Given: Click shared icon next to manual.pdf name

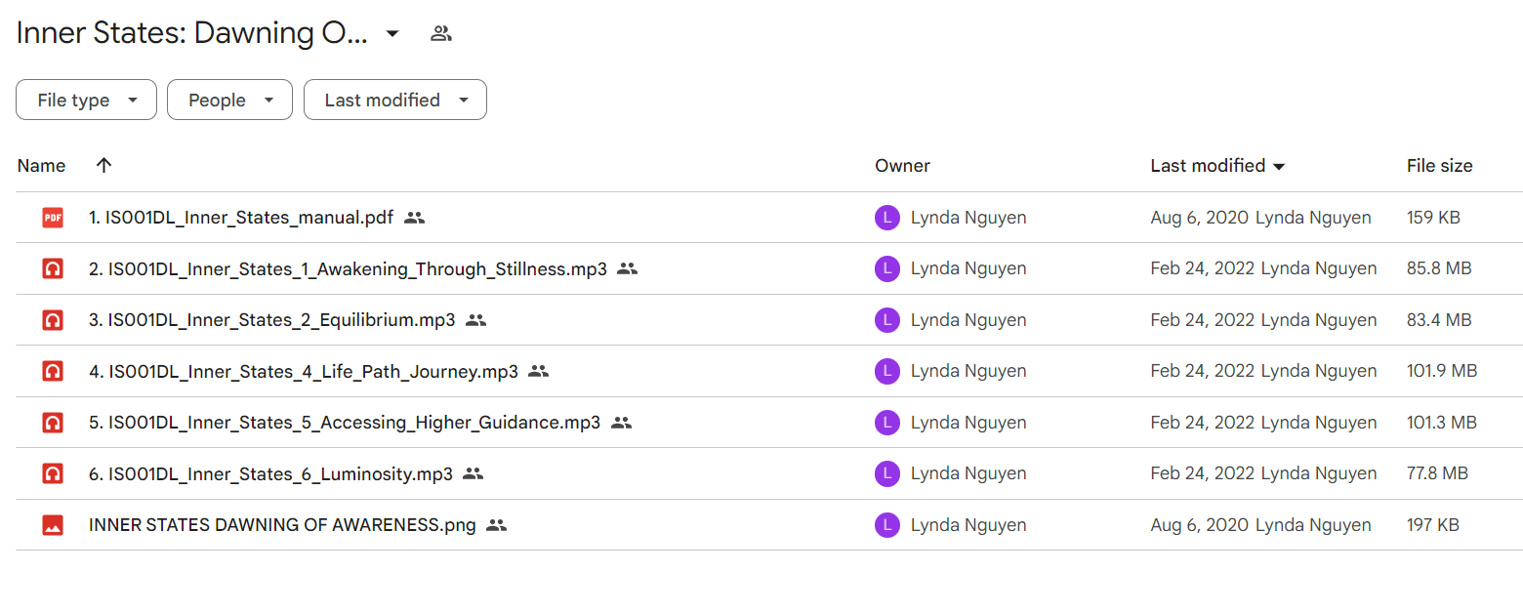Looking at the screenshot, I should (415, 218).
